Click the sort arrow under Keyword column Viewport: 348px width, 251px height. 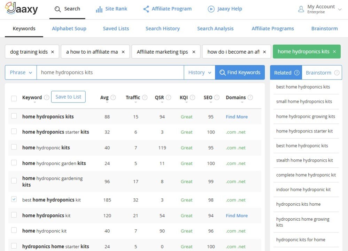tap(34, 102)
